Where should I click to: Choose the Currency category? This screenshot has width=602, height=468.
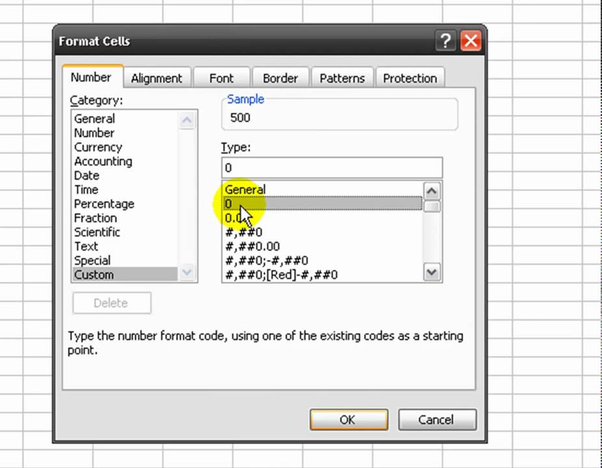125,147
